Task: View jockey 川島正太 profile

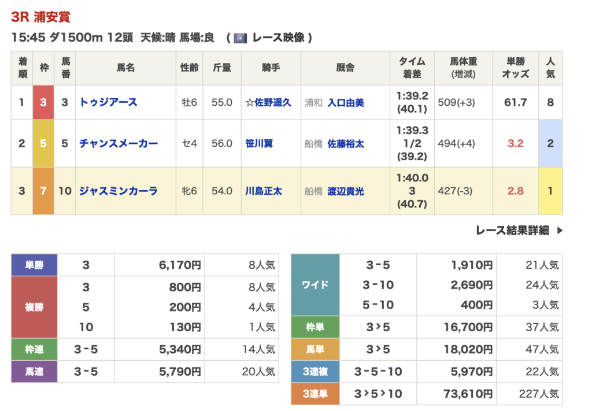Action: pyautogui.click(x=264, y=191)
